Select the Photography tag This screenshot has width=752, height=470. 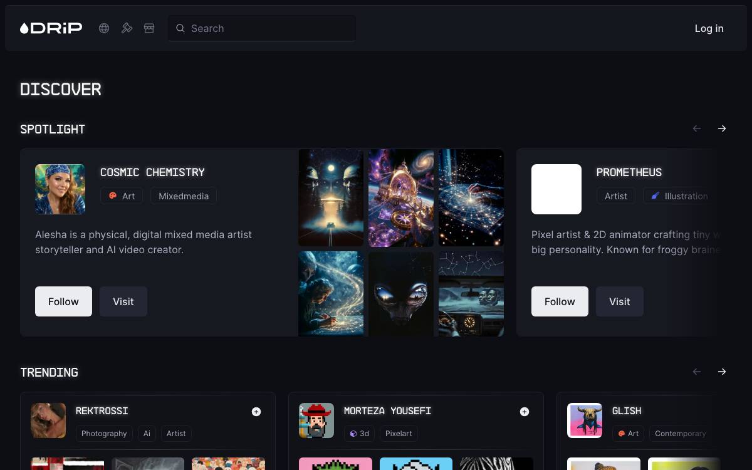[x=104, y=433]
